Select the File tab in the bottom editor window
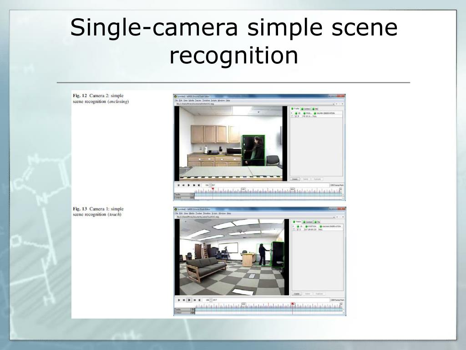Image resolution: width=466 pixels, height=350 pixels. 317,222
